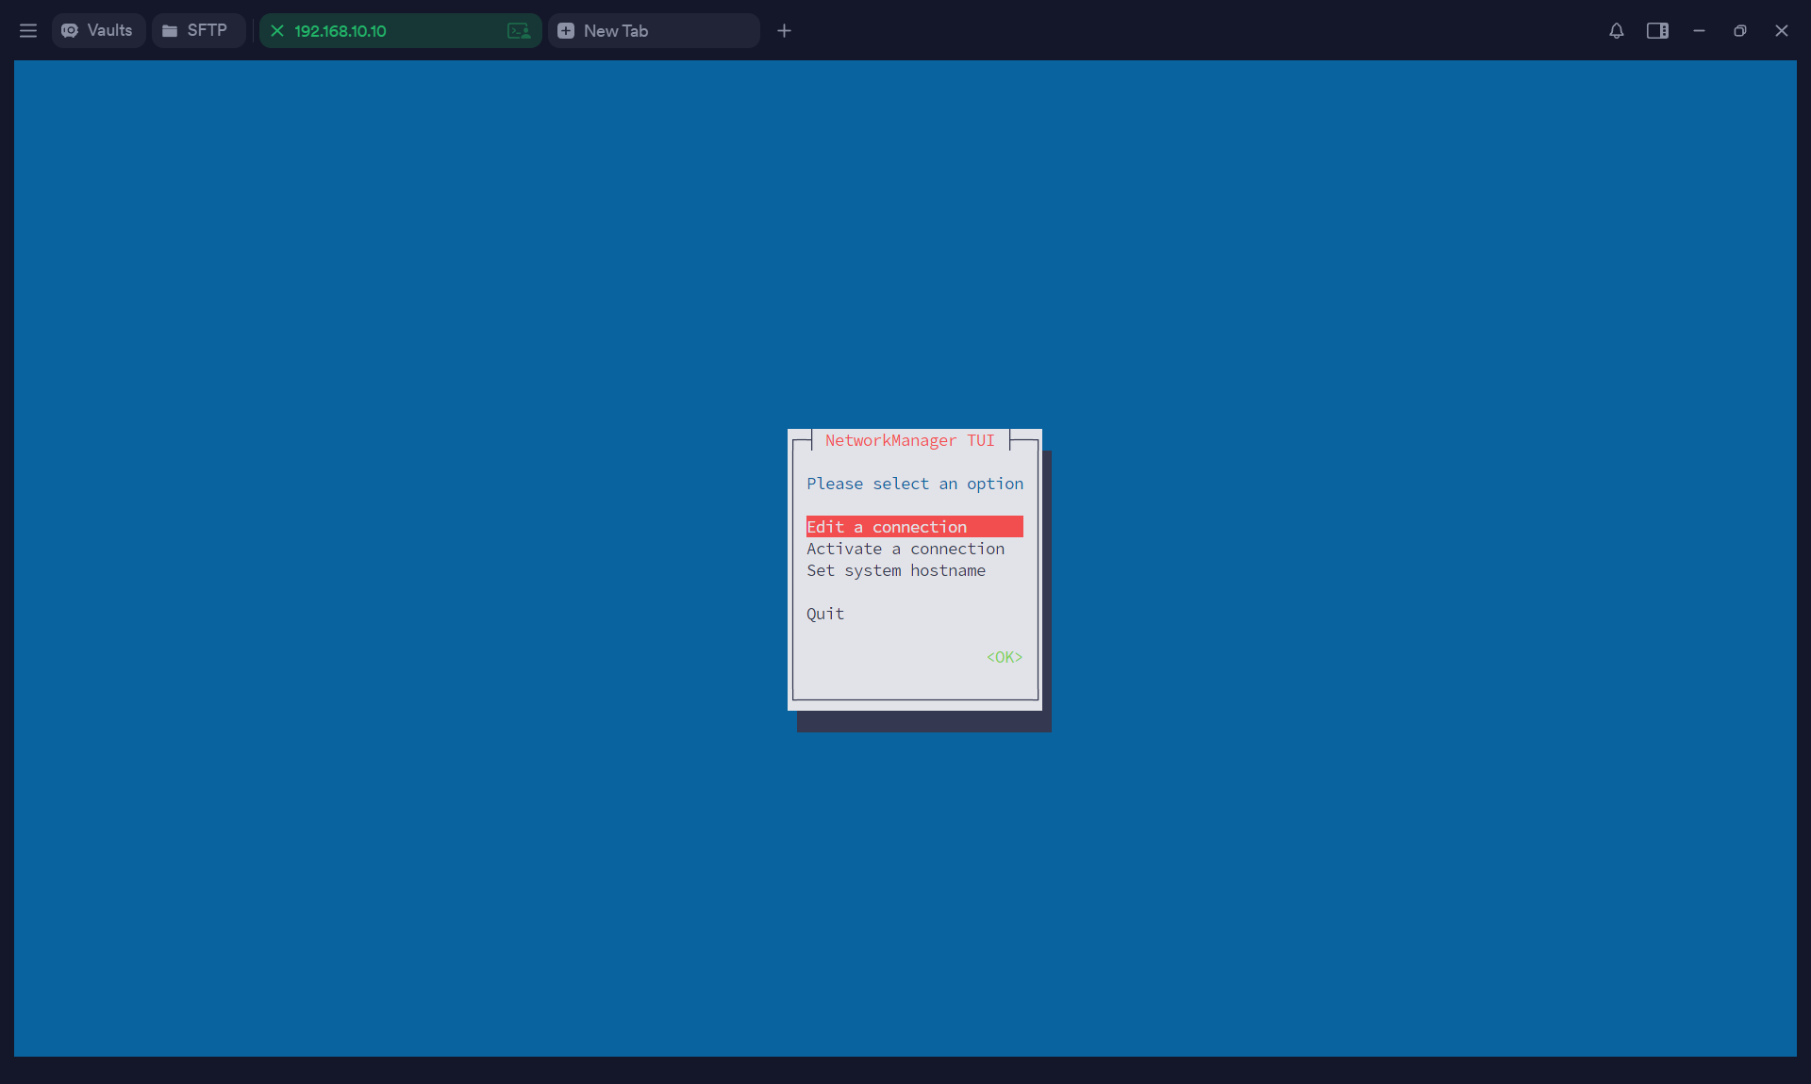
Task: Switch to the SFTP tab
Action: (x=198, y=31)
